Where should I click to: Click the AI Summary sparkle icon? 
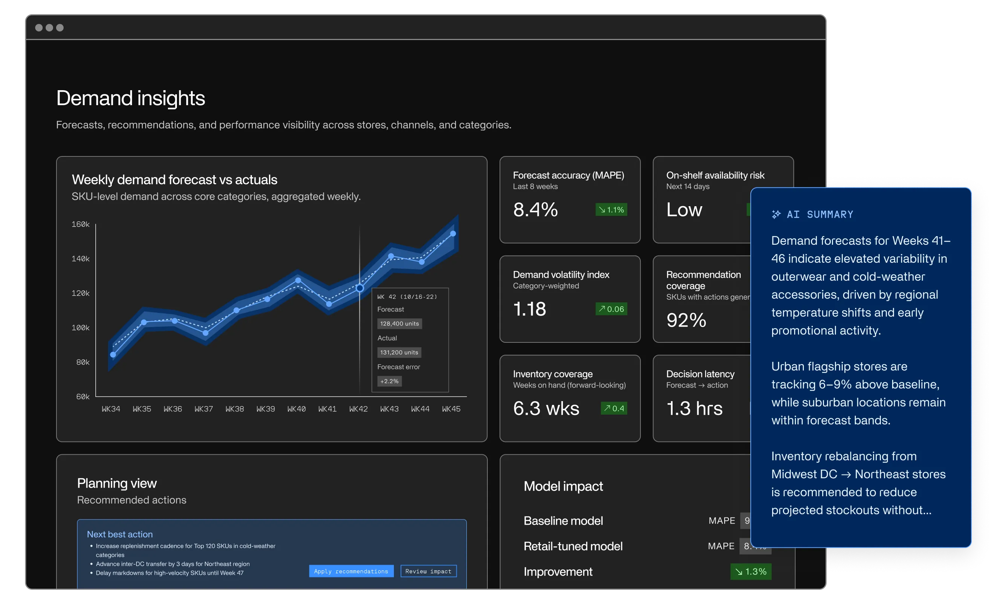[776, 214]
